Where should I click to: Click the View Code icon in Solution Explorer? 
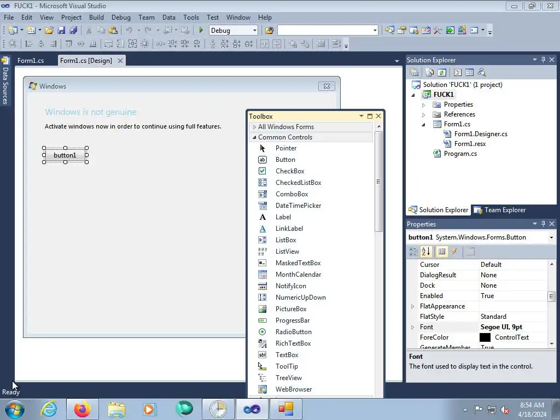click(x=458, y=73)
